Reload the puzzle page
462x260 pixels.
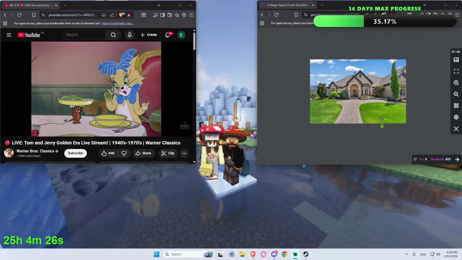(276, 15)
